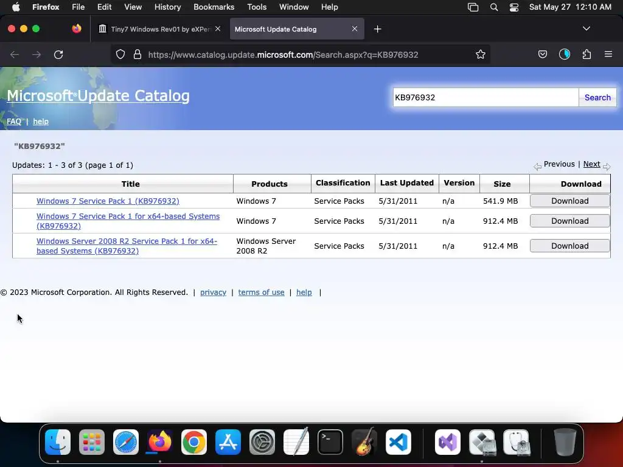The image size is (623, 467).
Task: Open Terminal from the Dock
Action: pyautogui.click(x=330, y=442)
